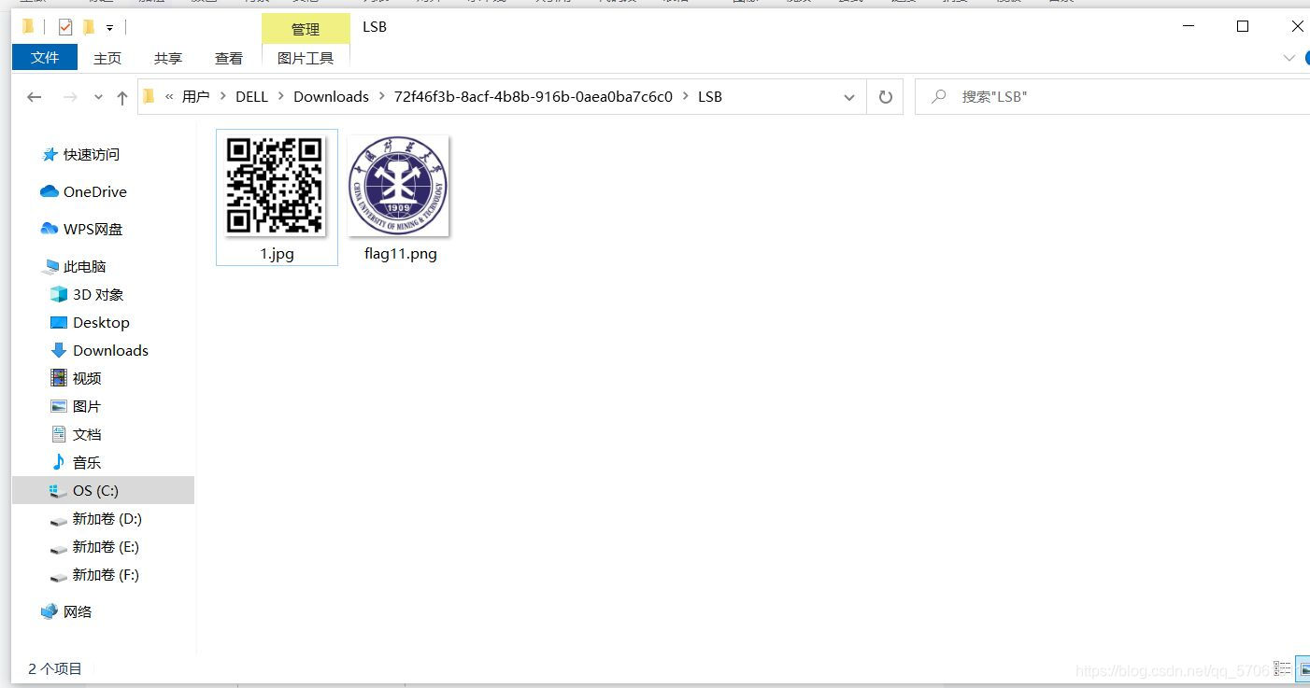Open the 图片工具 ribbon tab
The width and height of the screenshot is (1310, 688).
tap(306, 58)
